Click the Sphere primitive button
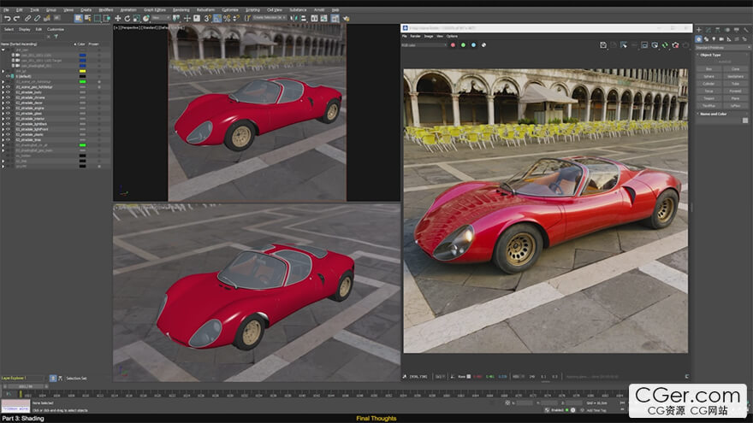753x423 pixels. point(709,76)
